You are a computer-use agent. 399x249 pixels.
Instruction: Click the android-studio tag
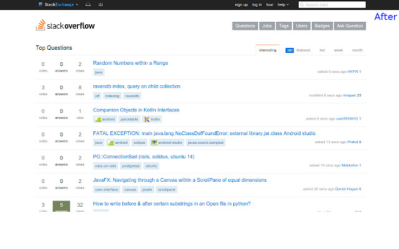[166, 143]
